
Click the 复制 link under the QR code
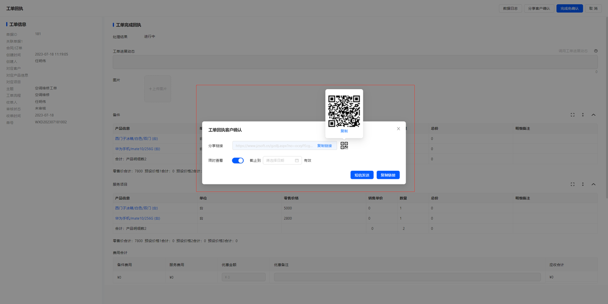click(x=344, y=131)
